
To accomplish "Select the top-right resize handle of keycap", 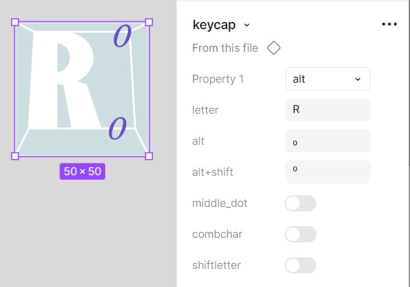I will (x=149, y=22).
